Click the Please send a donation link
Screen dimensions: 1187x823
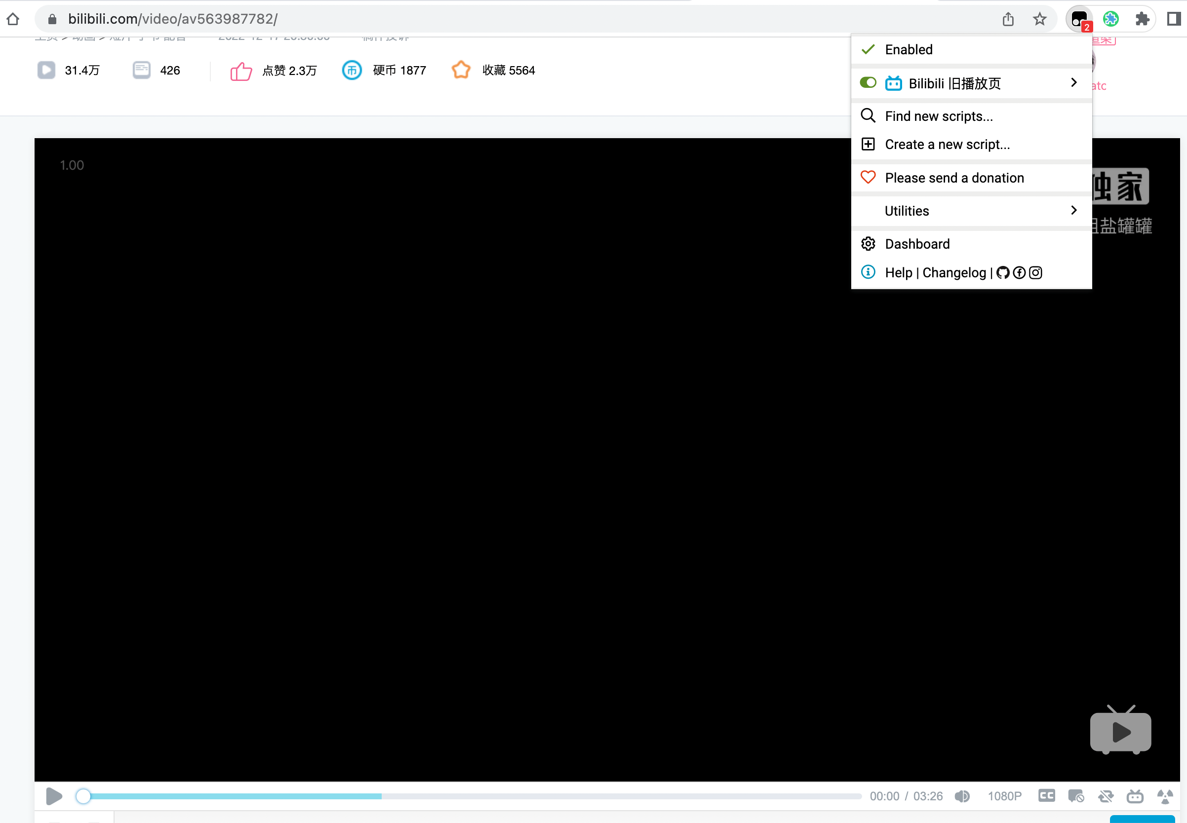954,178
